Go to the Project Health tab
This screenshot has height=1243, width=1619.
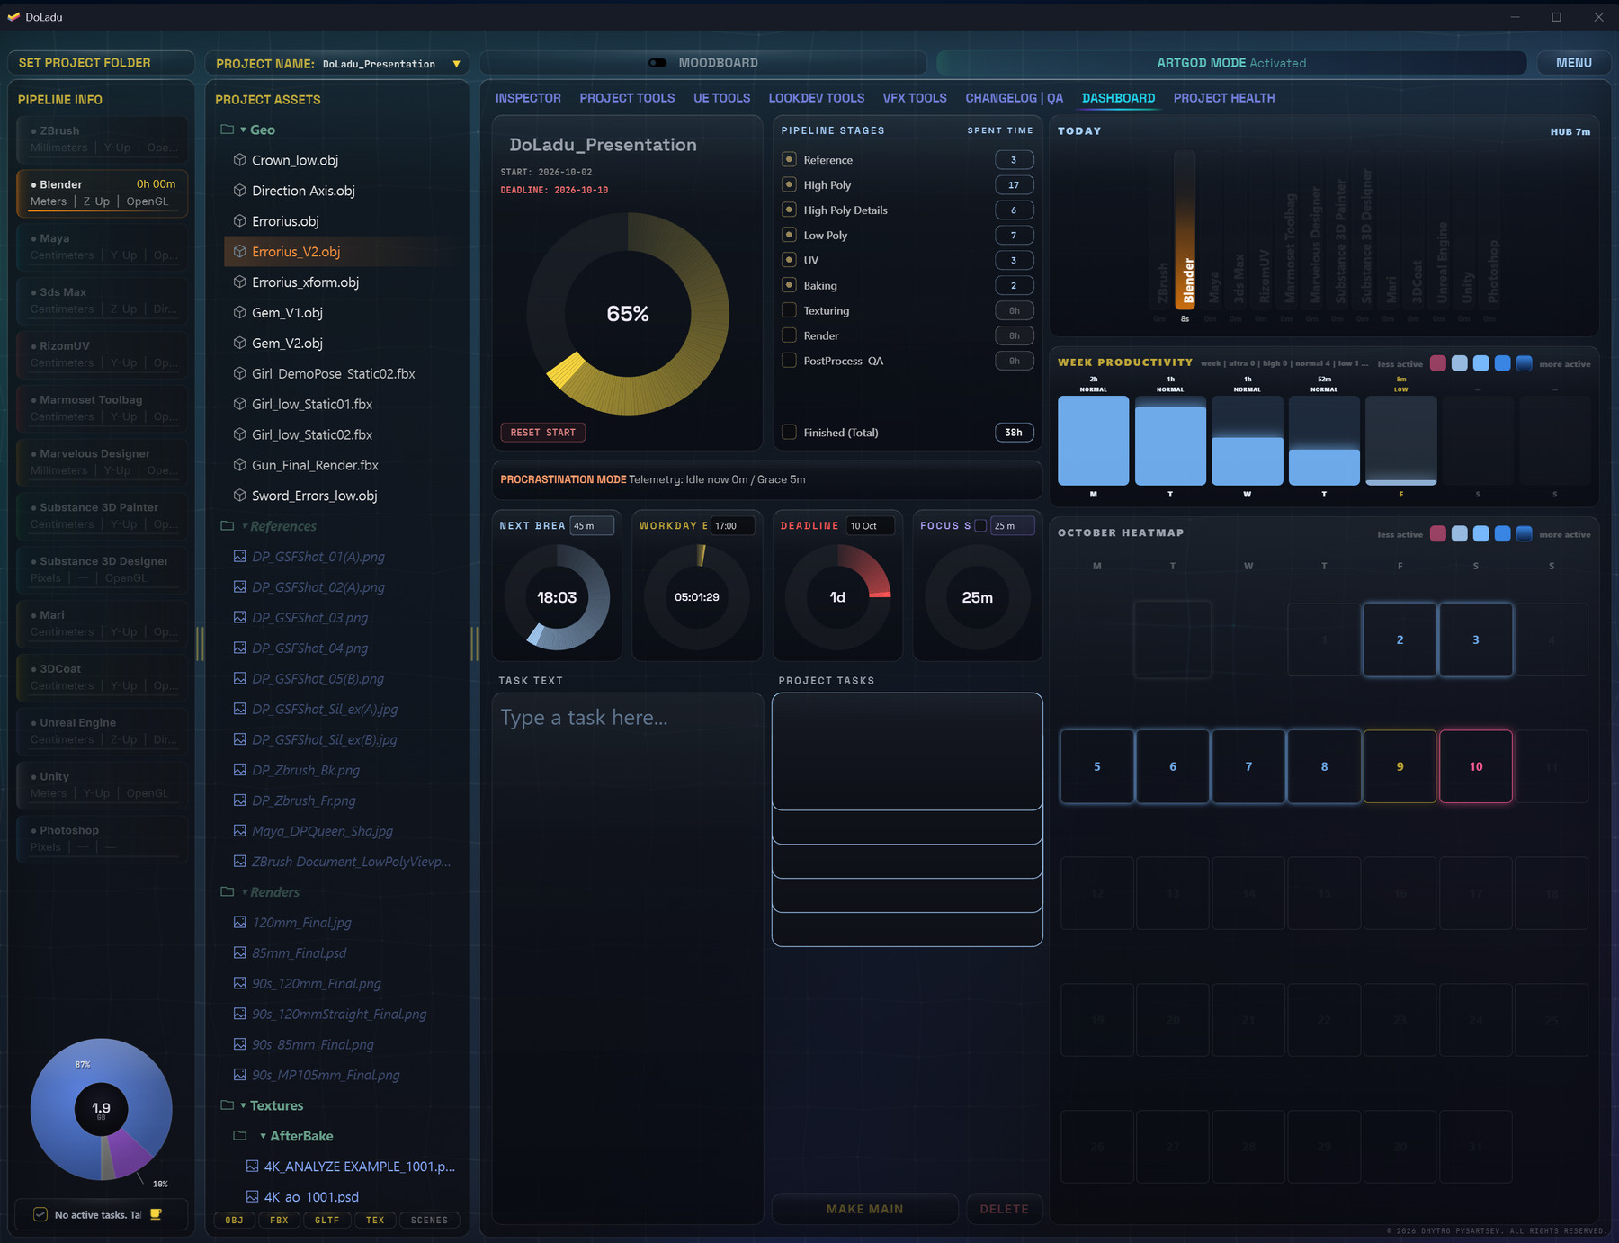pos(1224,98)
